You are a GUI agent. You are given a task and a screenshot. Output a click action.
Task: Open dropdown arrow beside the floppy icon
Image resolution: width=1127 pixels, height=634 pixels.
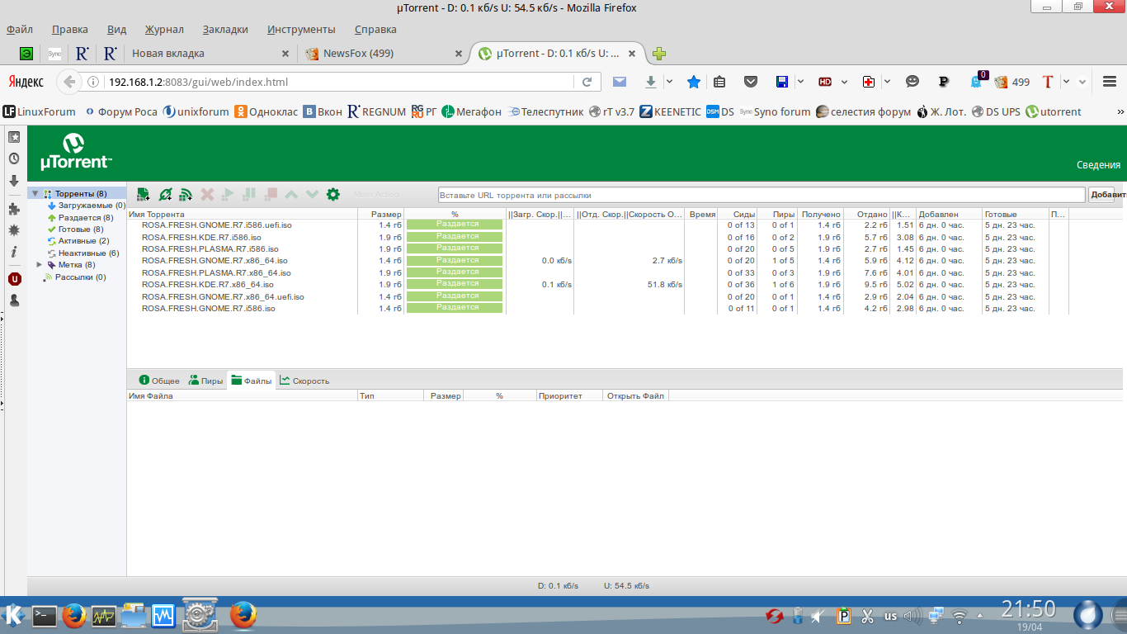tap(800, 82)
